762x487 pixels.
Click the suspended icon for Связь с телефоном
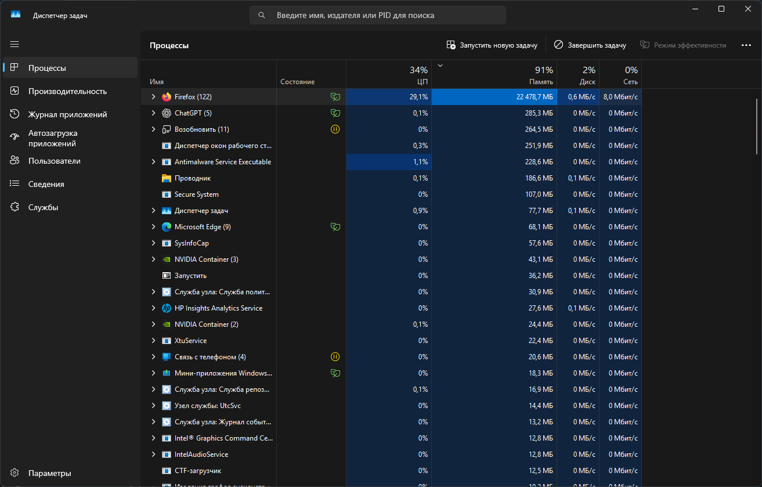click(x=335, y=357)
